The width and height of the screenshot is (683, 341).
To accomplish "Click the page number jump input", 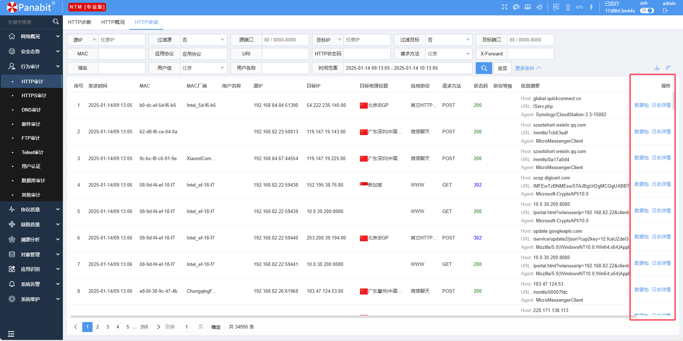I will [x=187, y=327].
